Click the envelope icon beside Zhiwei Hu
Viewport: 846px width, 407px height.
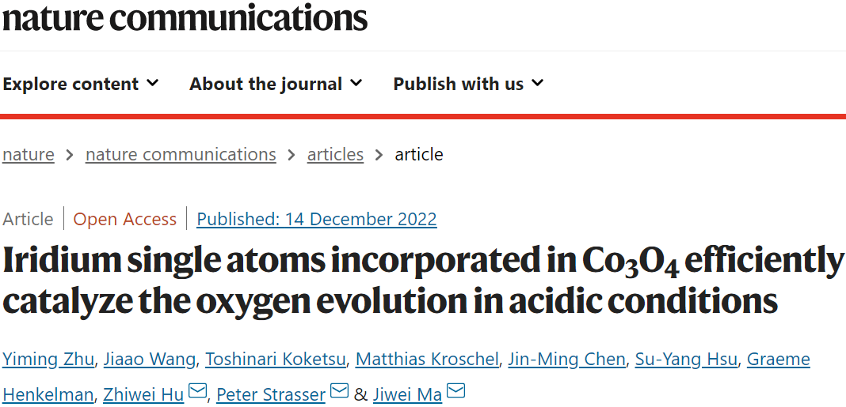tap(197, 390)
